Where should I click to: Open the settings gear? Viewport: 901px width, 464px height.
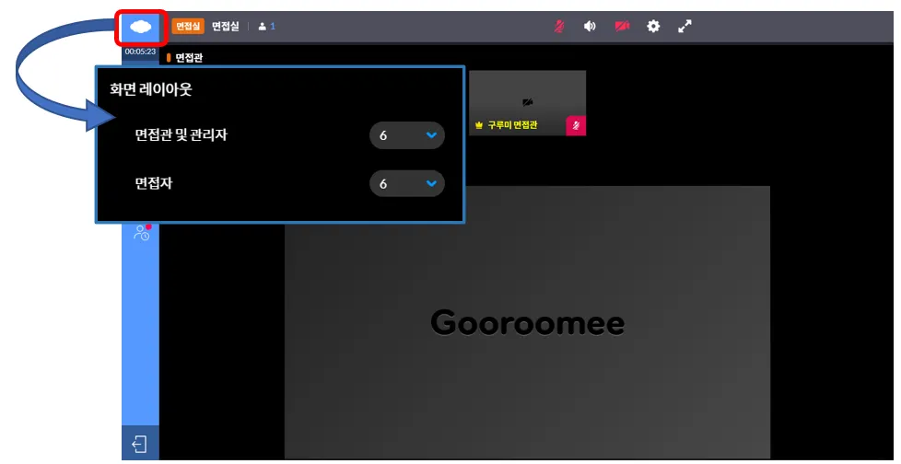point(653,27)
